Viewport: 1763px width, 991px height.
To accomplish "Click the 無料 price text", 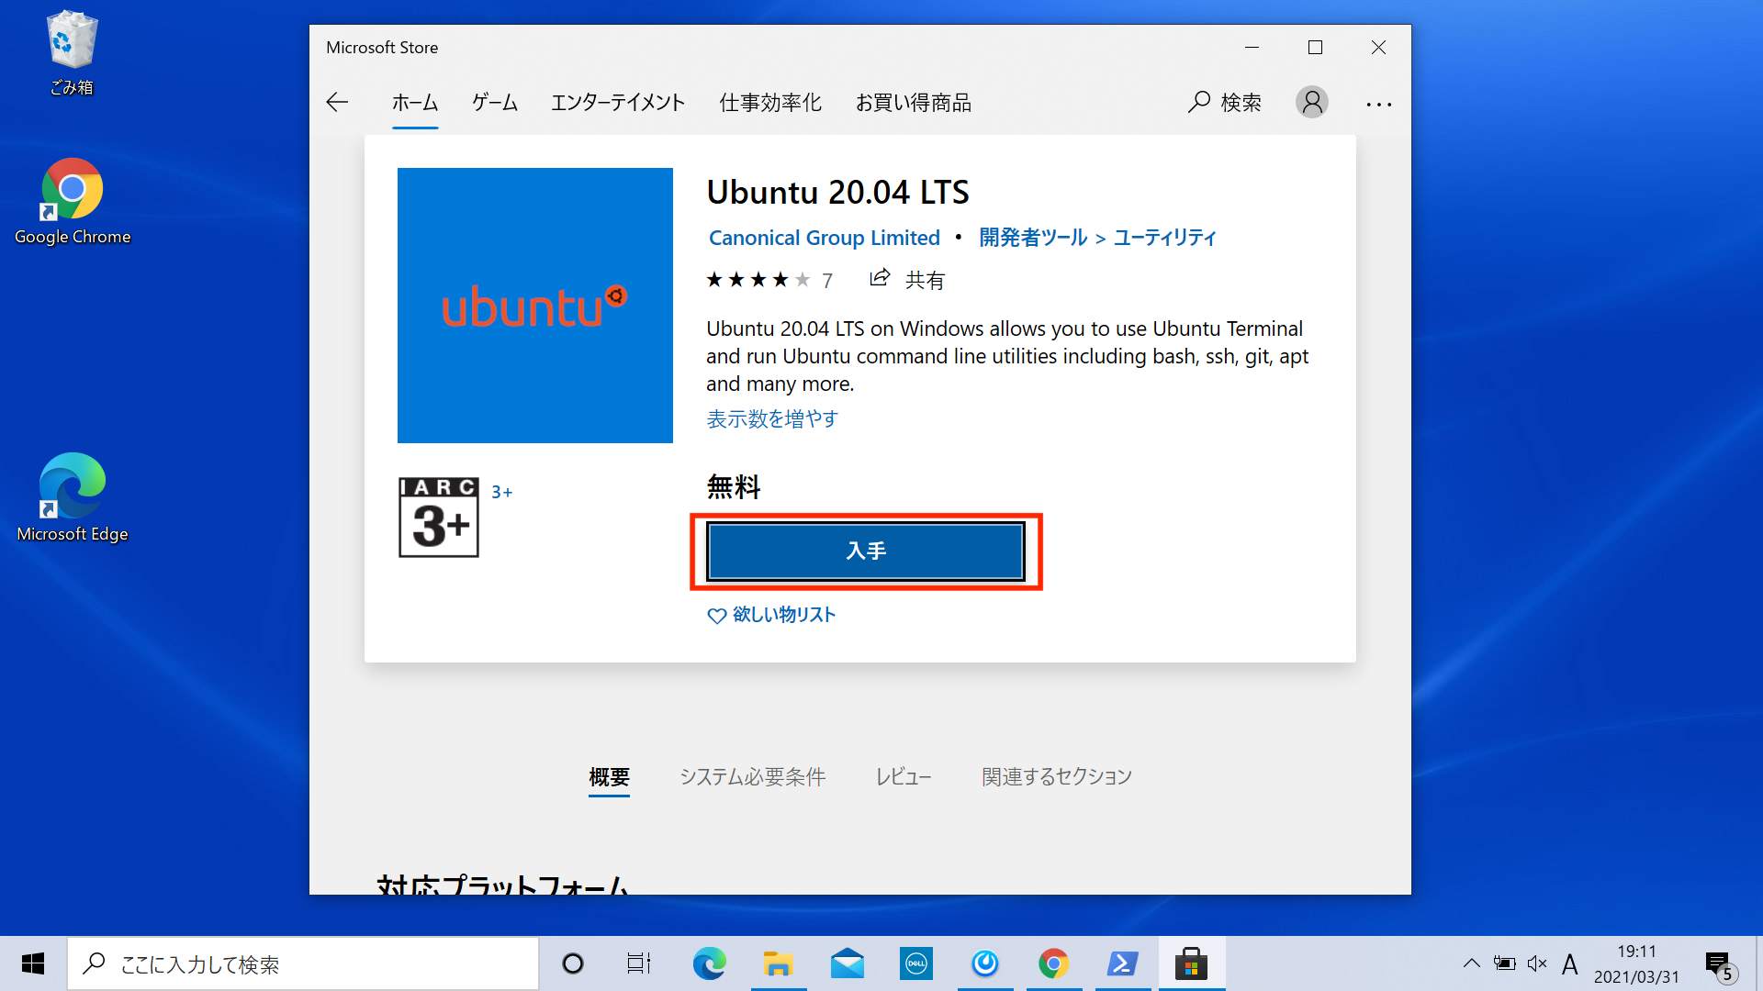I will point(734,486).
